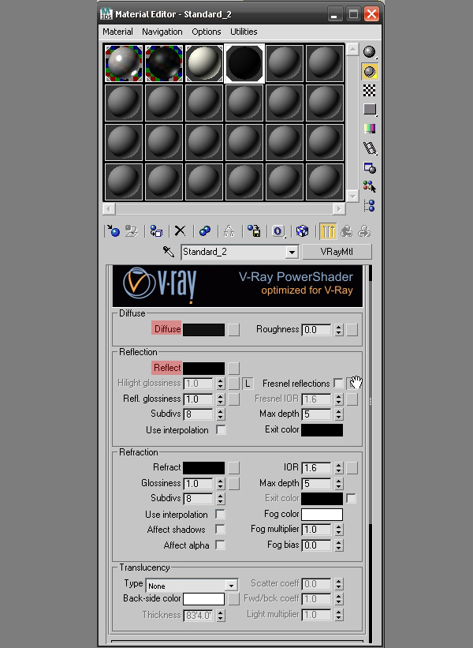Click the Back-side color map button
This screenshot has width=473, height=648.
coord(233,599)
